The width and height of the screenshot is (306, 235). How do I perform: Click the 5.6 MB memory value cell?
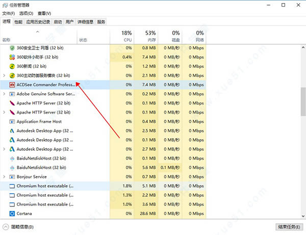pyautogui.click(x=149, y=168)
